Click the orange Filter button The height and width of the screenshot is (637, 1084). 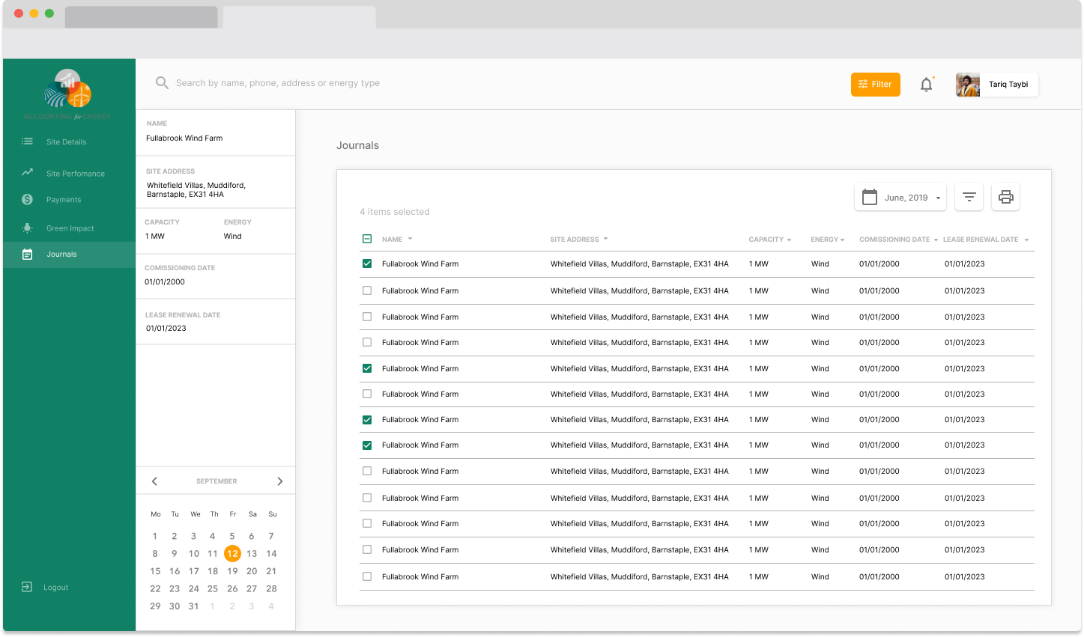click(x=875, y=85)
